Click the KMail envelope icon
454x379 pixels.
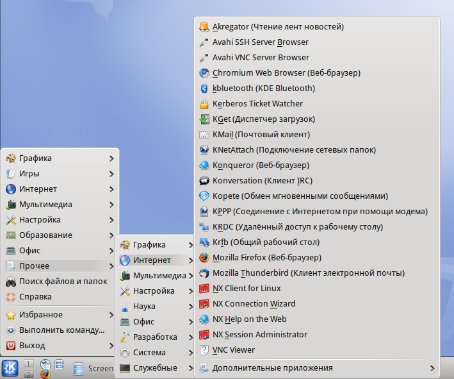coord(204,134)
